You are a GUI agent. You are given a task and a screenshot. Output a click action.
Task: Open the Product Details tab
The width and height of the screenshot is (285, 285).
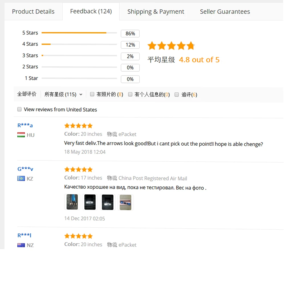pos(33,11)
